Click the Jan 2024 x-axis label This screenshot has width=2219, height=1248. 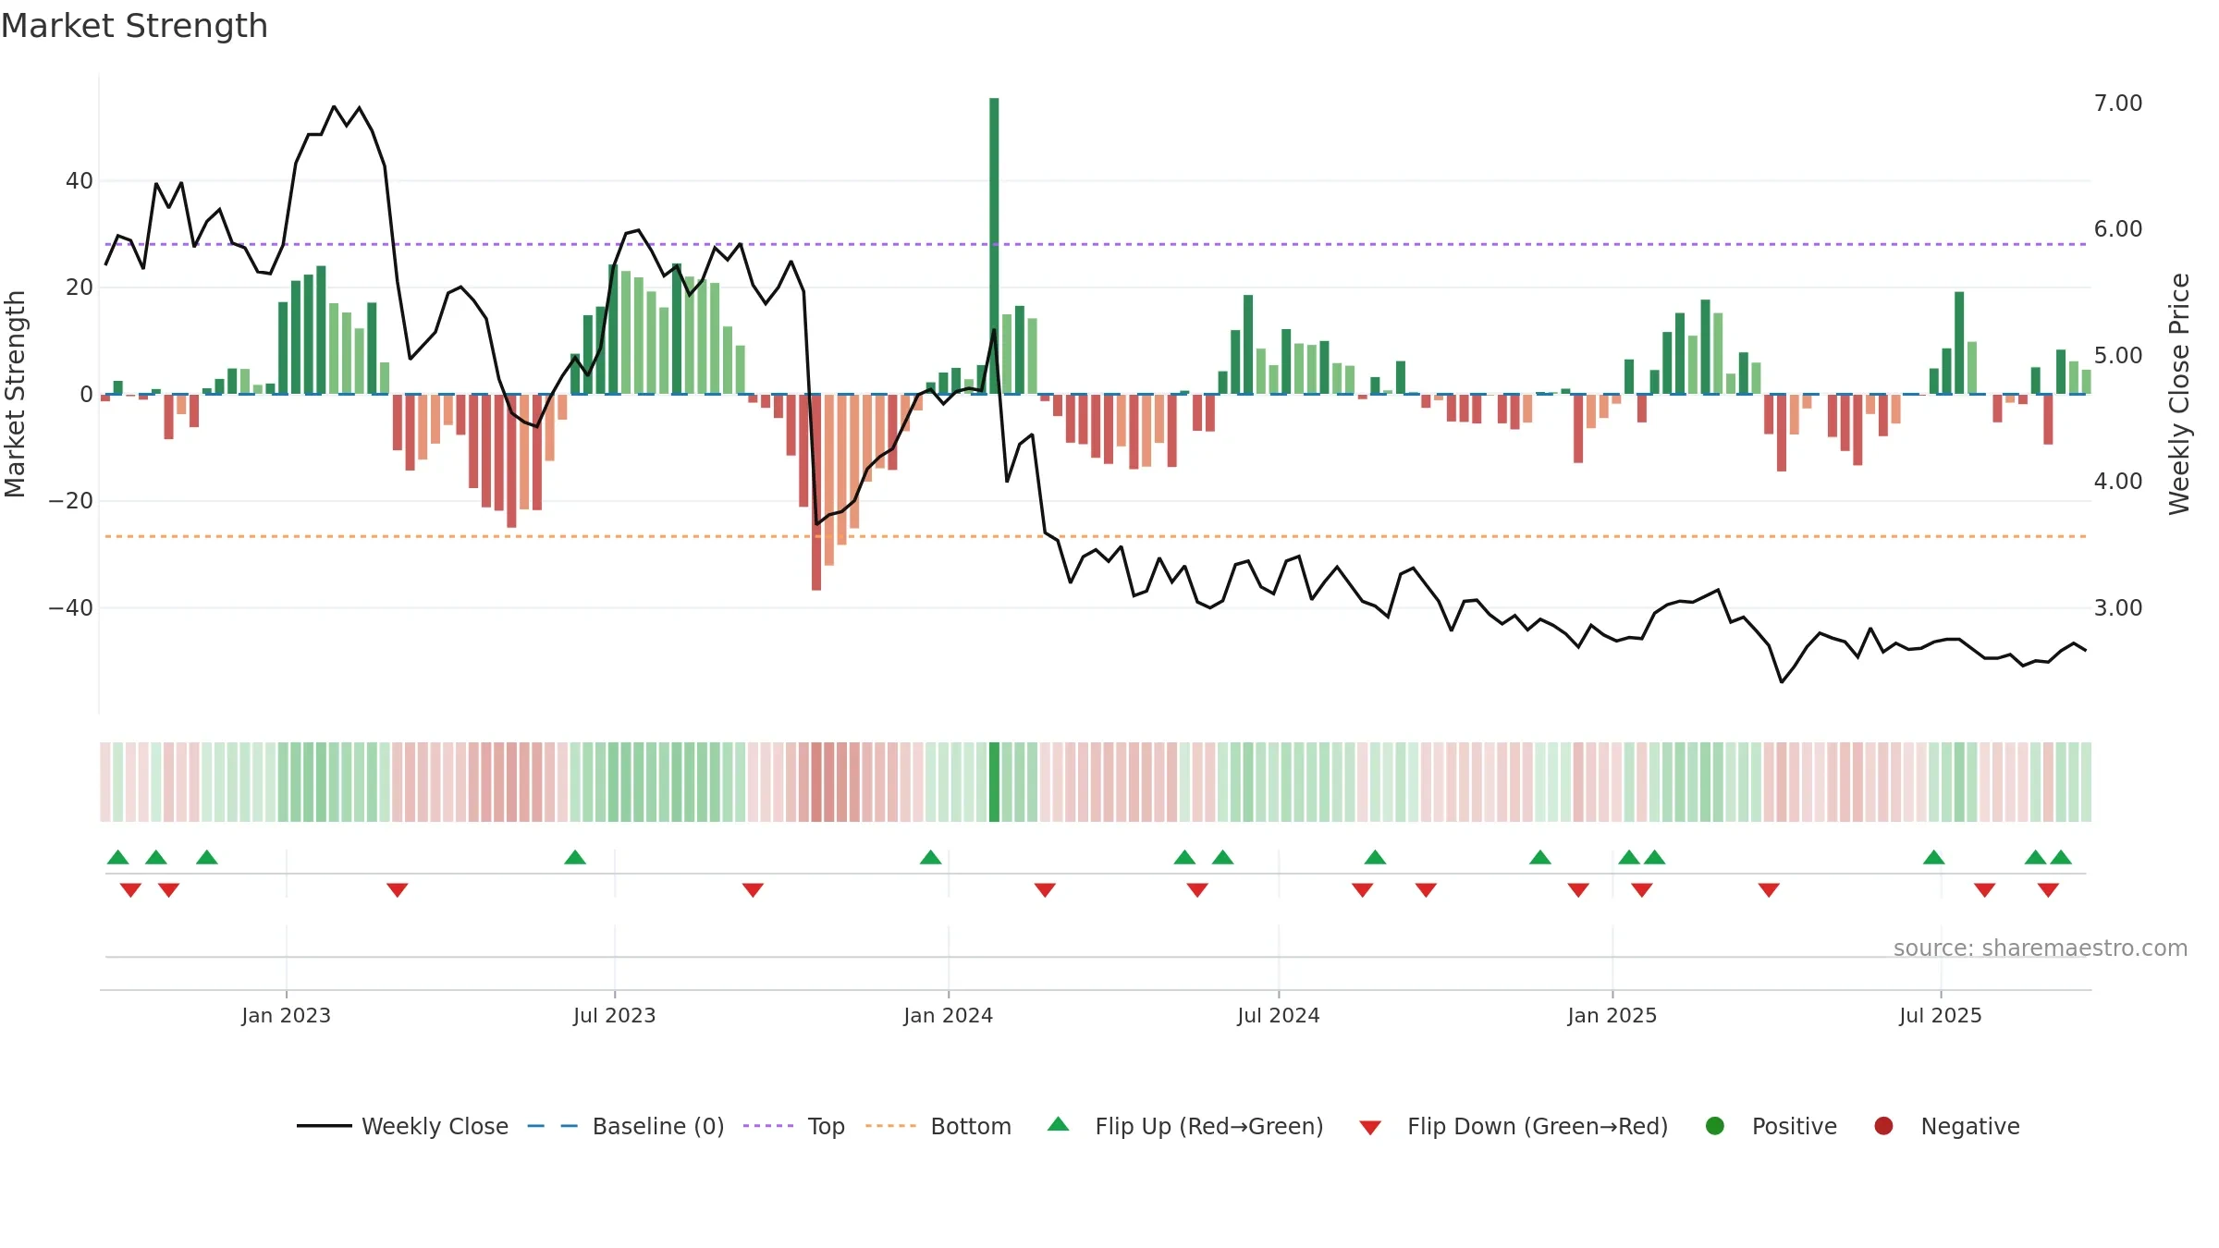click(x=949, y=1015)
